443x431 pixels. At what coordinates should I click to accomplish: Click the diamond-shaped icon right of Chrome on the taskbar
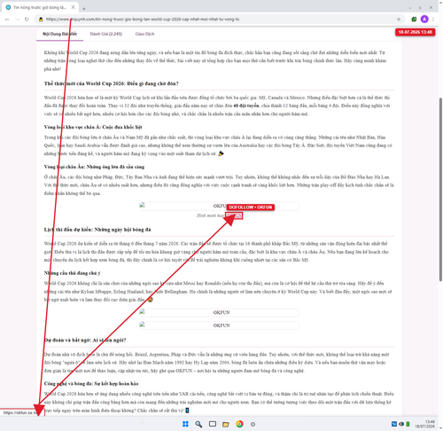pyautogui.click(x=253, y=424)
